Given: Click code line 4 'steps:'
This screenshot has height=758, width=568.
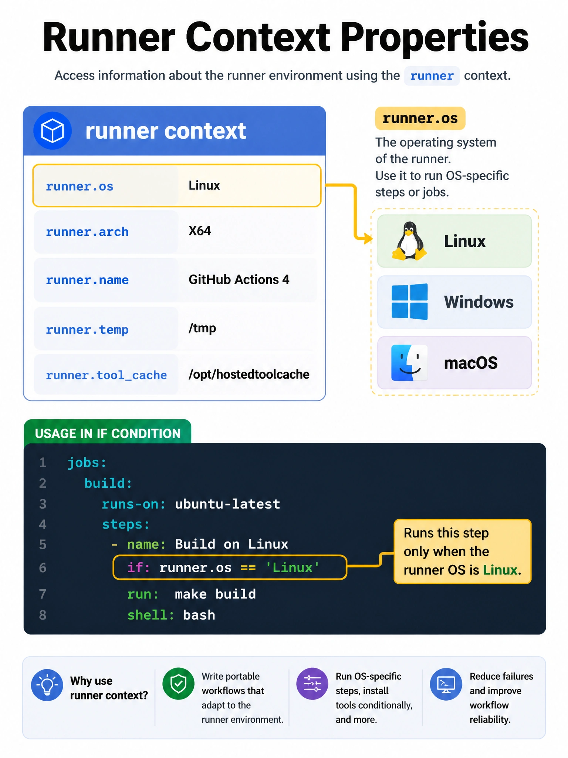Looking at the screenshot, I should (x=126, y=525).
